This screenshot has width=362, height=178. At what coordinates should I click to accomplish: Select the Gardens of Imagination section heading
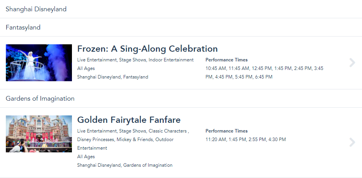coord(40,98)
